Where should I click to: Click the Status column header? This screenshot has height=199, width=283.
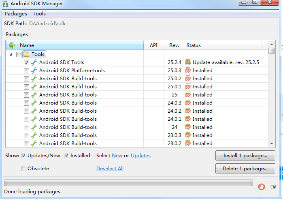(x=222, y=45)
